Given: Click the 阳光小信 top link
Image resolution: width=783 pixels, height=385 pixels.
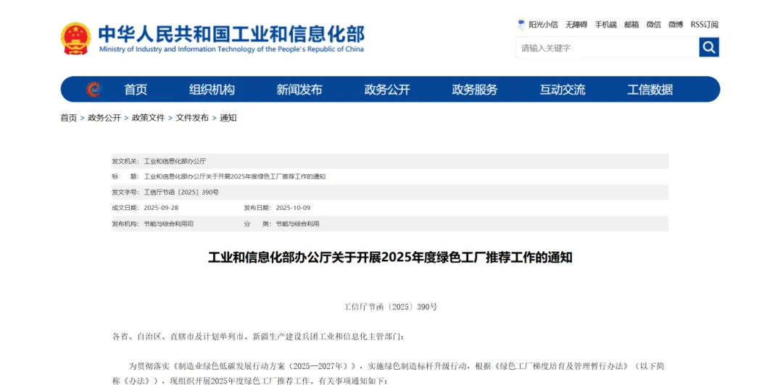Looking at the screenshot, I should tap(543, 25).
